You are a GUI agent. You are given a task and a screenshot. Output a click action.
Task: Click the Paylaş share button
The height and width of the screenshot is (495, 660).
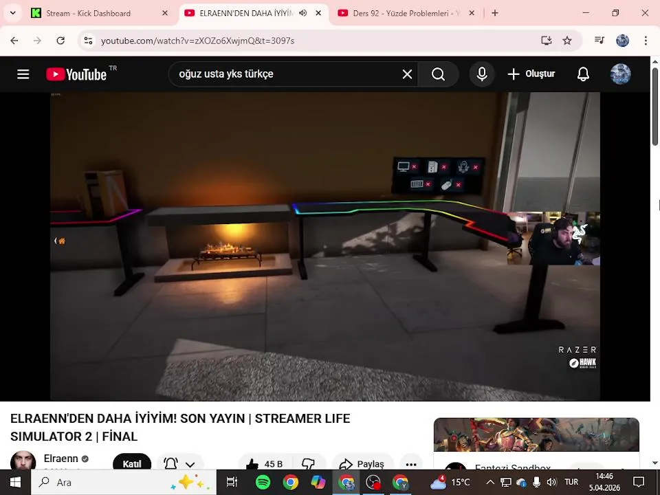(363, 463)
